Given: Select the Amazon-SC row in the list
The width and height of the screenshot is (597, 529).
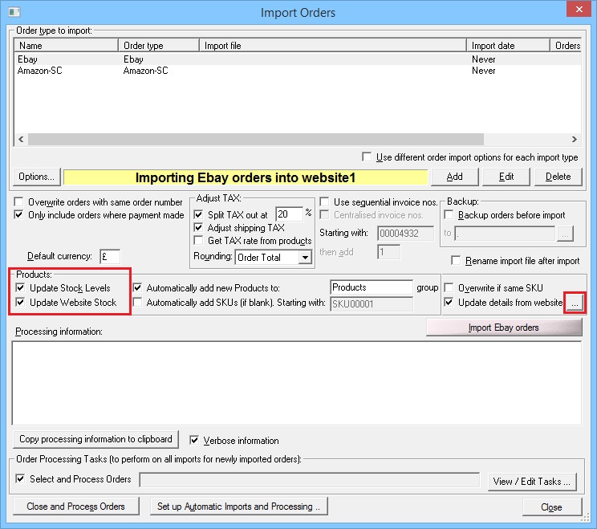Looking at the screenshot, I should click(297, 71).
